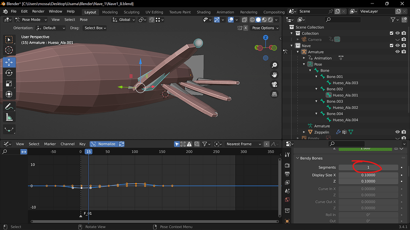The image size is (410, 230).
Task: Open viewport Select menu
Action: click(70, 19)
